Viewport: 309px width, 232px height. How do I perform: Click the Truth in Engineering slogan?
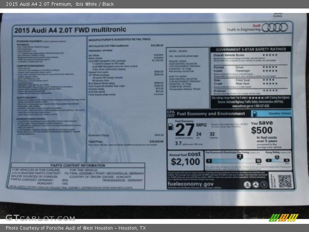coord(244,30)
